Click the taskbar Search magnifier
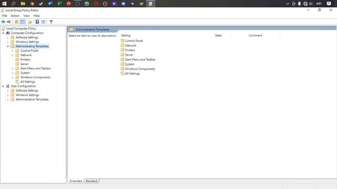Viewport: 337px width, 189px height. coord(13,4)
